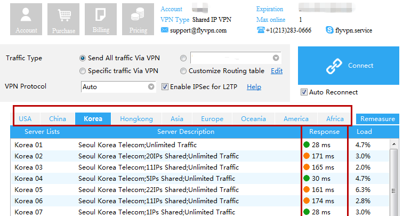Click green status dot for Korea 01

click(x=307, y=145)
